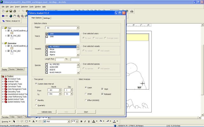Open the Region dropdown
This screenshot has width=204, height=127.
tap(78, 28)
